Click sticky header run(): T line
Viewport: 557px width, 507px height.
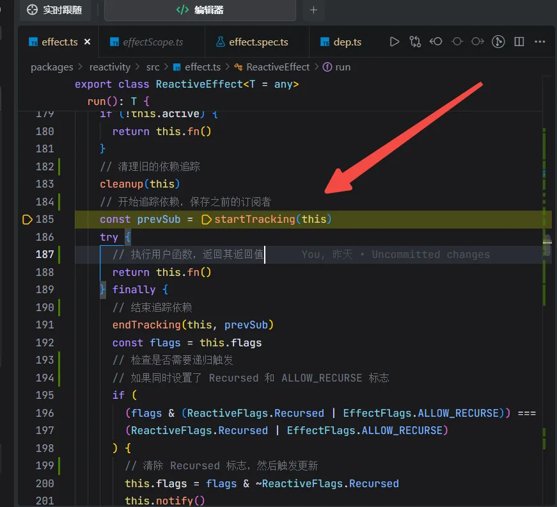point(119,102)
